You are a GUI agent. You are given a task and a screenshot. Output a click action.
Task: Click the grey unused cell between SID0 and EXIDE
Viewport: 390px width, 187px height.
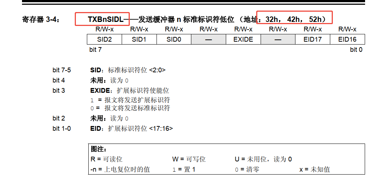tap(209, 39)
